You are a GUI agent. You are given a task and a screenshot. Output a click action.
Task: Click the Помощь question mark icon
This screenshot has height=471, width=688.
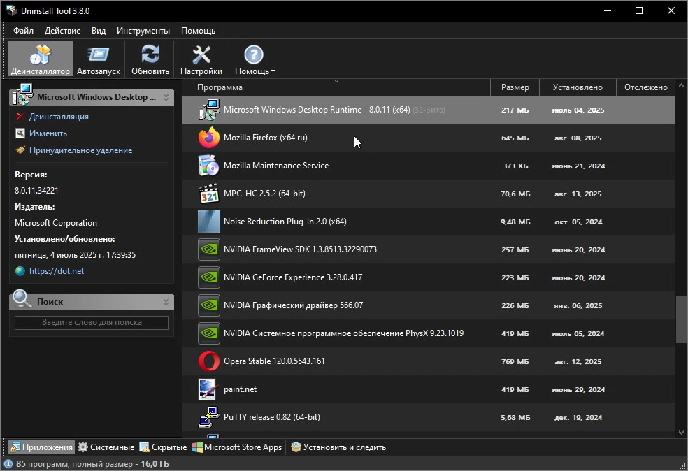(254, 55)
